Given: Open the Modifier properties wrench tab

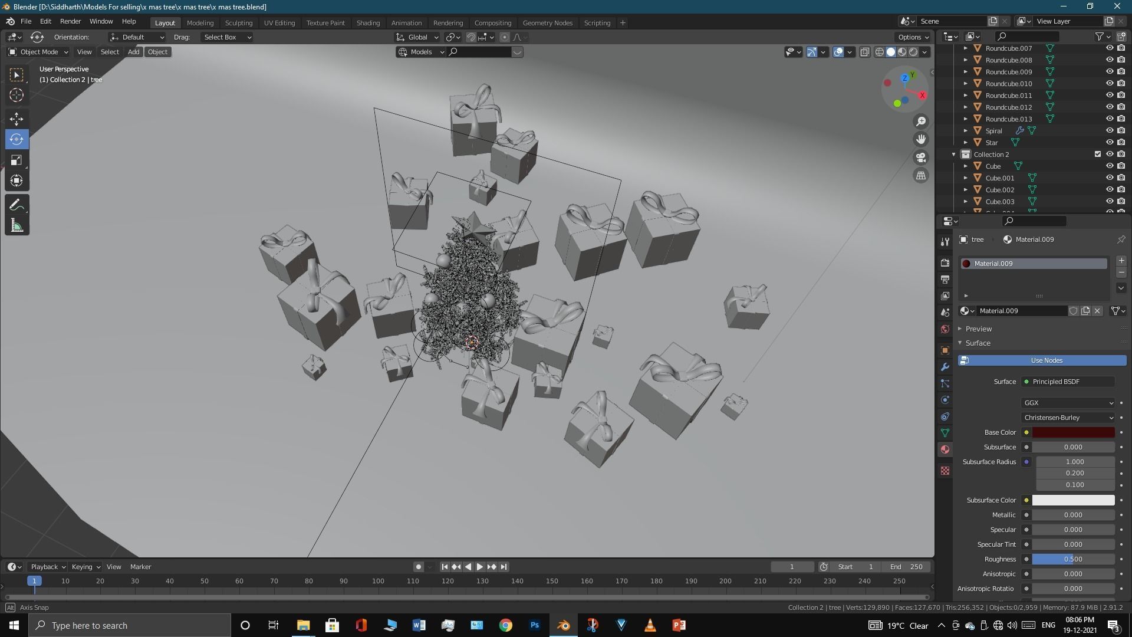Looking at the screenshot, I should pos(945,367).
